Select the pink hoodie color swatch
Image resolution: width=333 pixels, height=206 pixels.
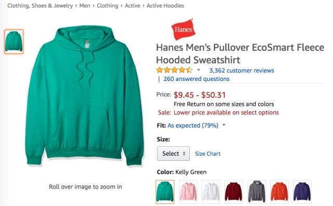click(188, 192)
